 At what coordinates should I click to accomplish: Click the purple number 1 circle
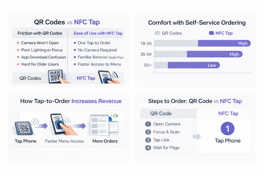227,129
